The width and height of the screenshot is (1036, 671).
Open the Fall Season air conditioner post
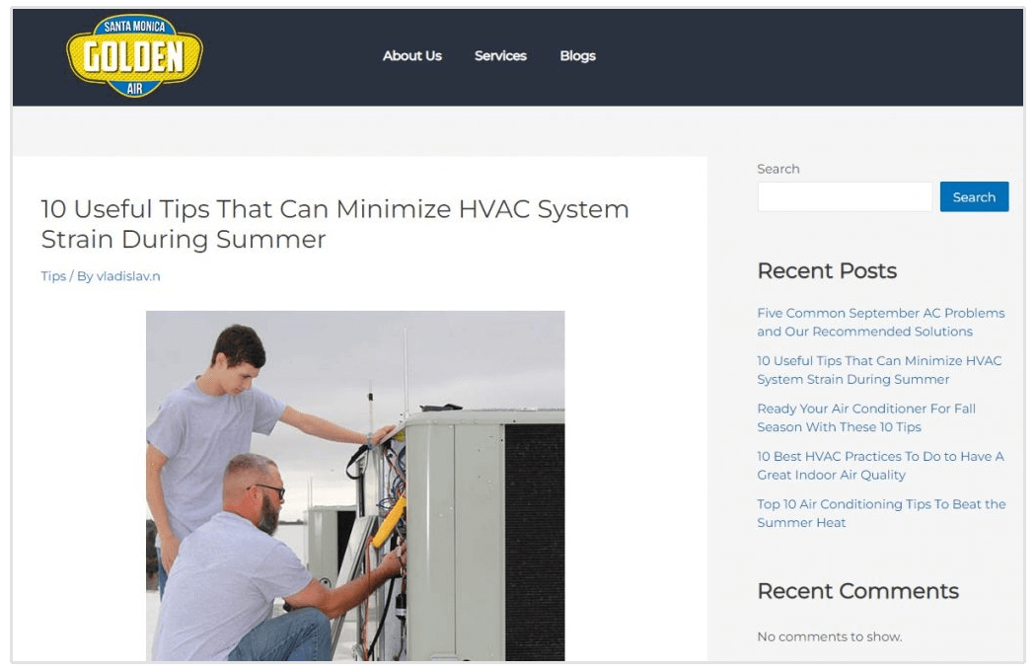tap(866, 417)
